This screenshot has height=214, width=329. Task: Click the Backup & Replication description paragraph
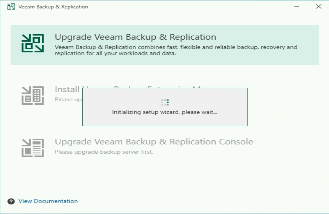tap(176, 50)
